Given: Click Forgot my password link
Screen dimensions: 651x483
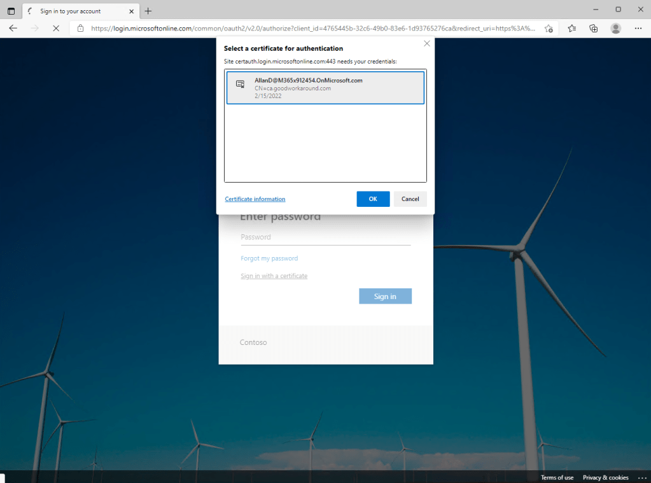Looking at the screenshot, I should click(x=269, y=258).
